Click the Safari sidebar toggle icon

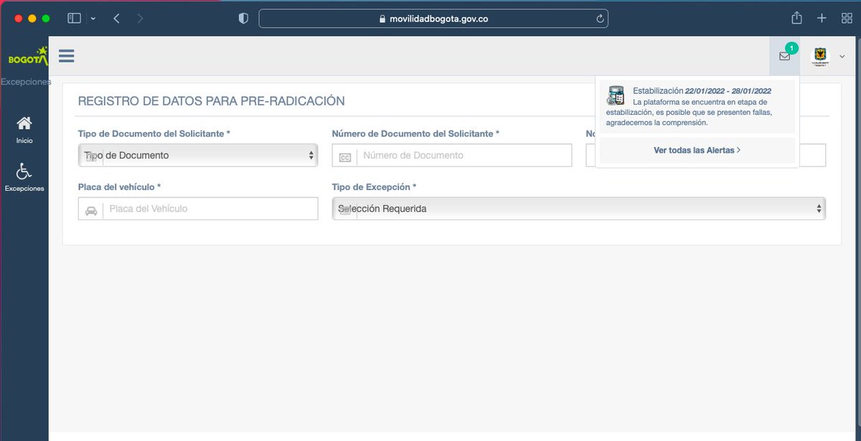(75, 19)
